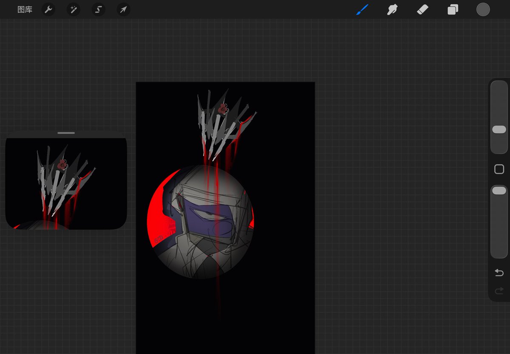Click the brush opacity slider handle
The height and width of the screenshot is (354, 510).
(499, 191)
